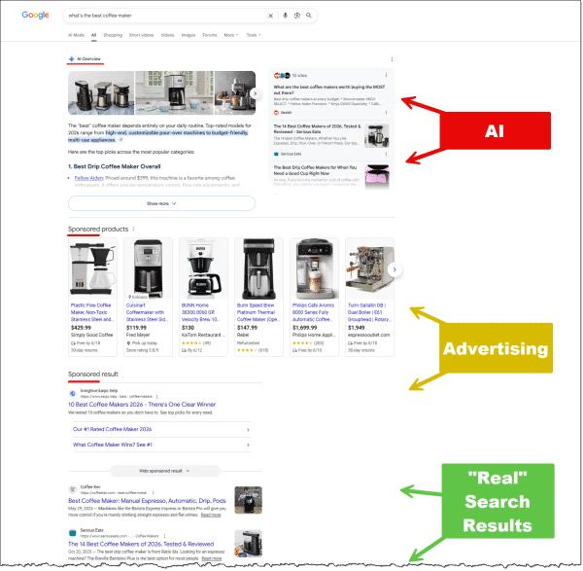Viewport: 583px width, 571px height.
Task: Open AI Overview three-dot options menu
Action: pyautogui.click(x=392, y=59)
